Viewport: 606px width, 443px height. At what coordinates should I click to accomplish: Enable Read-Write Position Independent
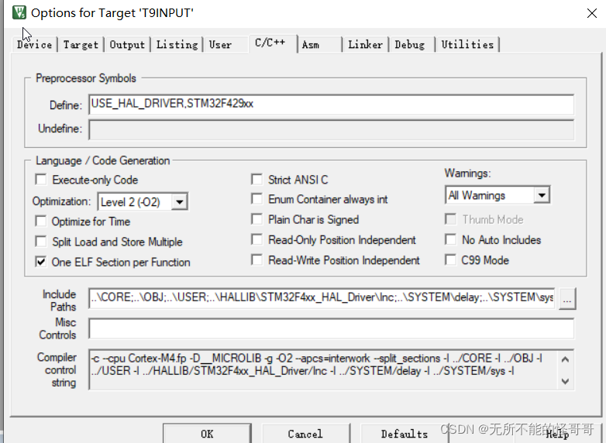(257, 260)
